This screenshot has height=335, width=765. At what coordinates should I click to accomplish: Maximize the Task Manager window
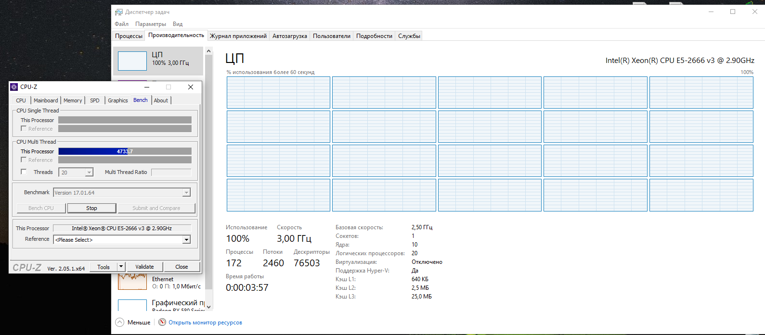[x=733, y=12]
